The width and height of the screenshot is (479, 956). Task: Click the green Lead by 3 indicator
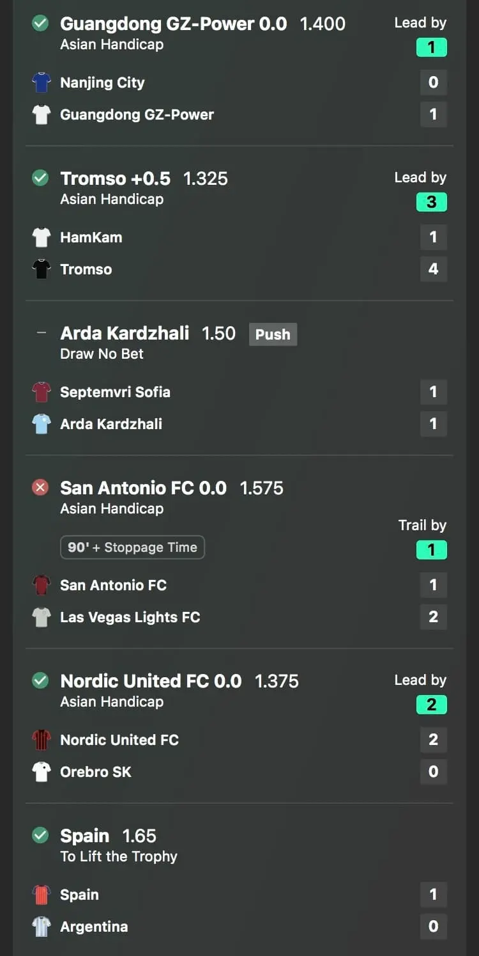coord(432,202)
